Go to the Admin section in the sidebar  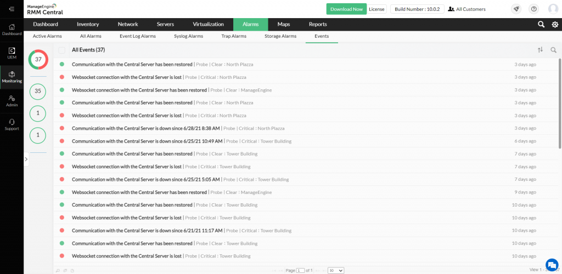[12, 100]
